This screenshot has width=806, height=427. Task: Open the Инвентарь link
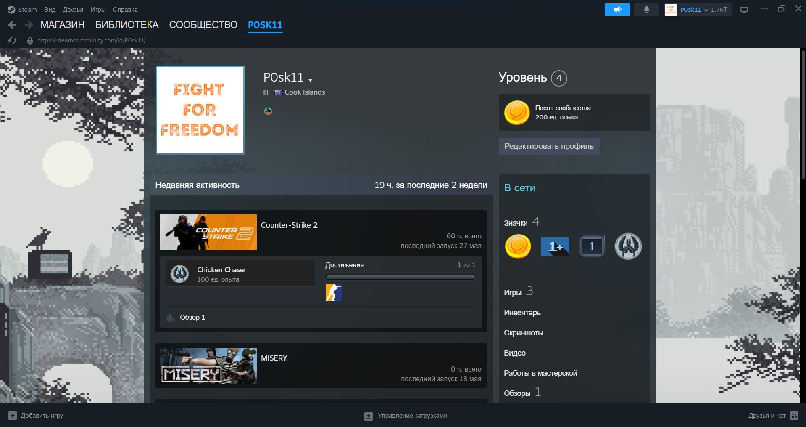point(522,313)
